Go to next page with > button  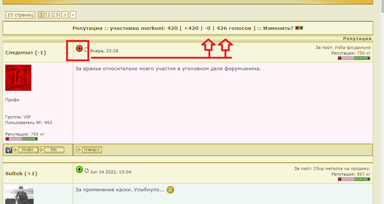pos(65,15)
